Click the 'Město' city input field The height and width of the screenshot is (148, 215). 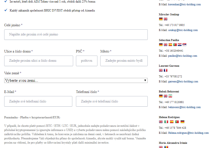click(x=124, y=61)
